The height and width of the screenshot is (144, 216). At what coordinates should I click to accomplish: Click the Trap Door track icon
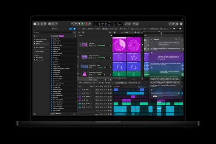pyautogui.click(x=84, y=45)
